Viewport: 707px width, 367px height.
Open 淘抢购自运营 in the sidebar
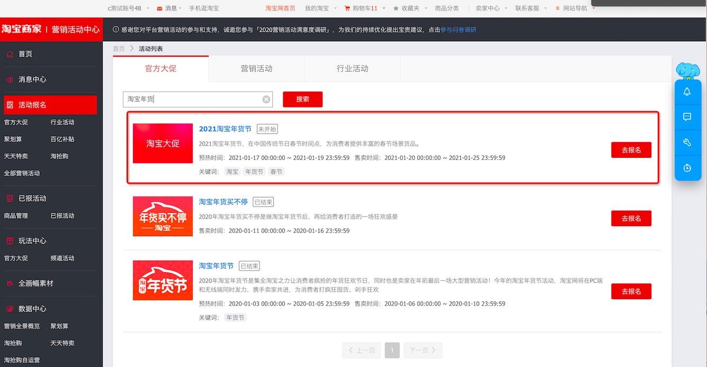coord(22,360)
